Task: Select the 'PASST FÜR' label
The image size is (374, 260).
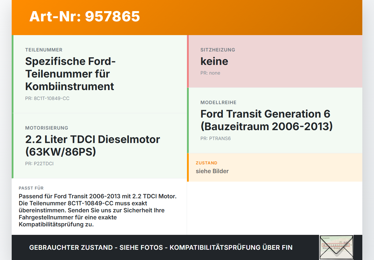Action: coord(31,188)
